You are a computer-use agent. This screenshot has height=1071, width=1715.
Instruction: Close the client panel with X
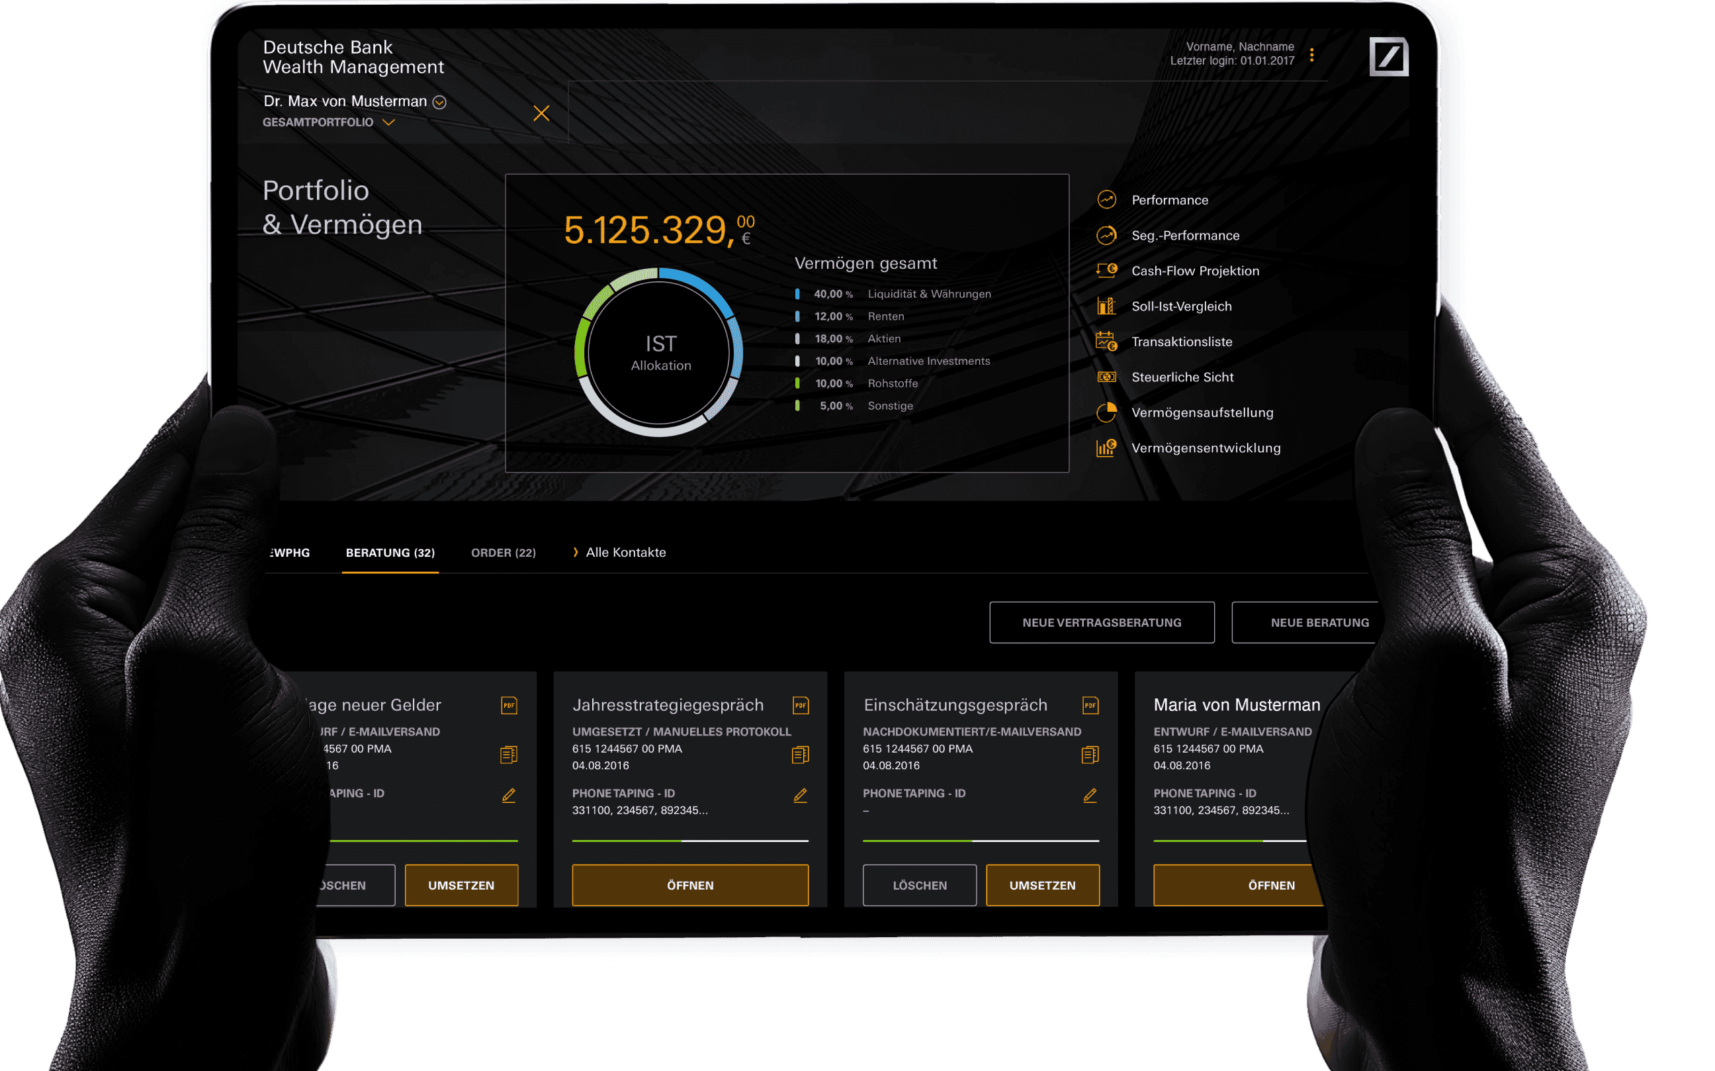click(541, 113)
